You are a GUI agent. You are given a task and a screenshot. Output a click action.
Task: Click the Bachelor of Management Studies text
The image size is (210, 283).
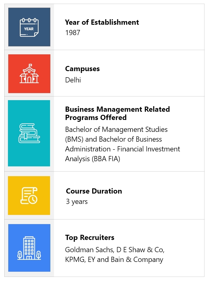(x=116, y=129)
